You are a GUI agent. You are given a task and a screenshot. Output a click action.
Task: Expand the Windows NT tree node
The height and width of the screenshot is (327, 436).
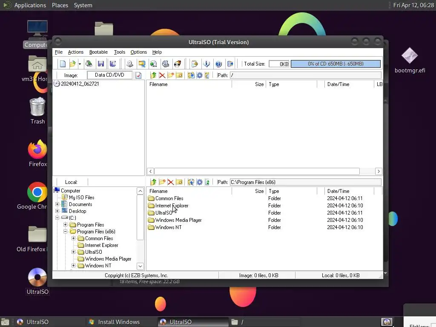tap(73, 266)
